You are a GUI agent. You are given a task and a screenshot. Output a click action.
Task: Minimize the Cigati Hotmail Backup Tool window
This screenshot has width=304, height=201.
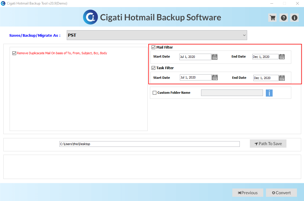tap(272, 3)
